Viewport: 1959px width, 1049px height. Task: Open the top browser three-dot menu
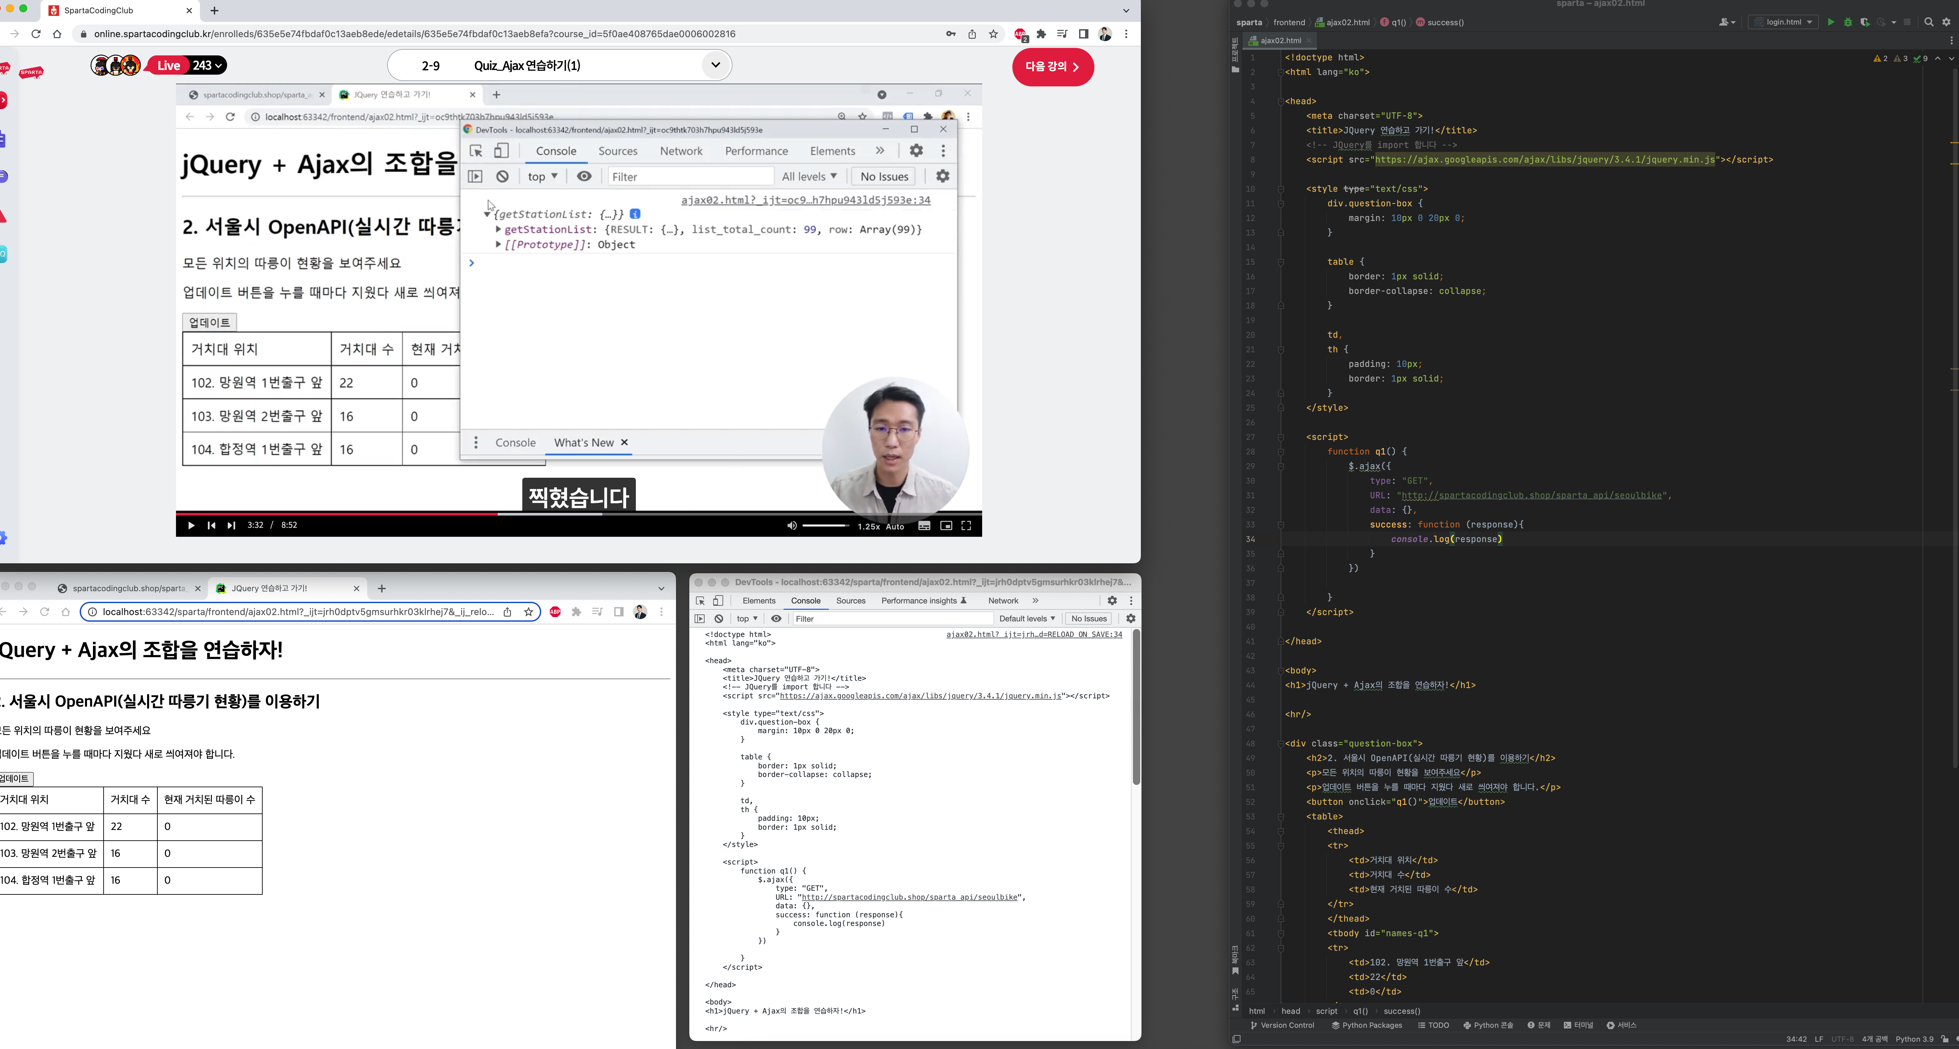[x=1126, y=34]
